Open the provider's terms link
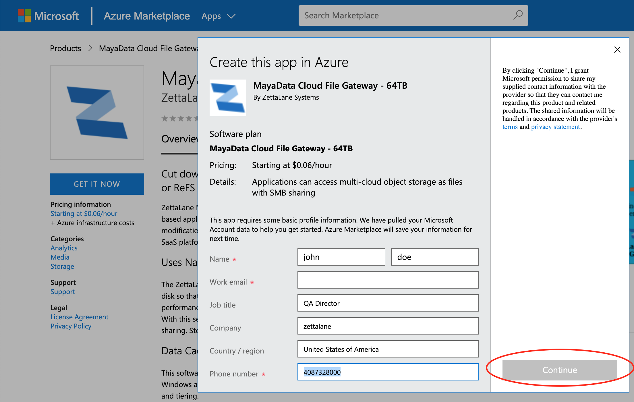 tap(510, 127)
